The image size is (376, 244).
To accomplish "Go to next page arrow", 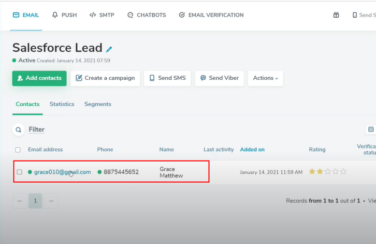I will (x=51, y=201).
